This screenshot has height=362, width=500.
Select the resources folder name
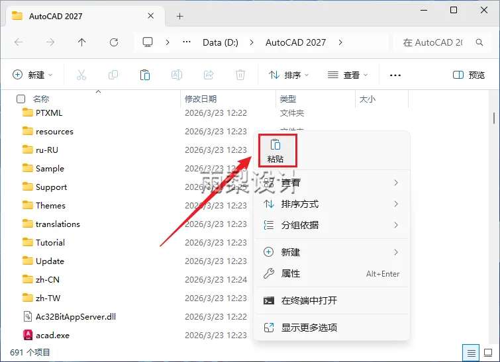[x=54, y=131]
